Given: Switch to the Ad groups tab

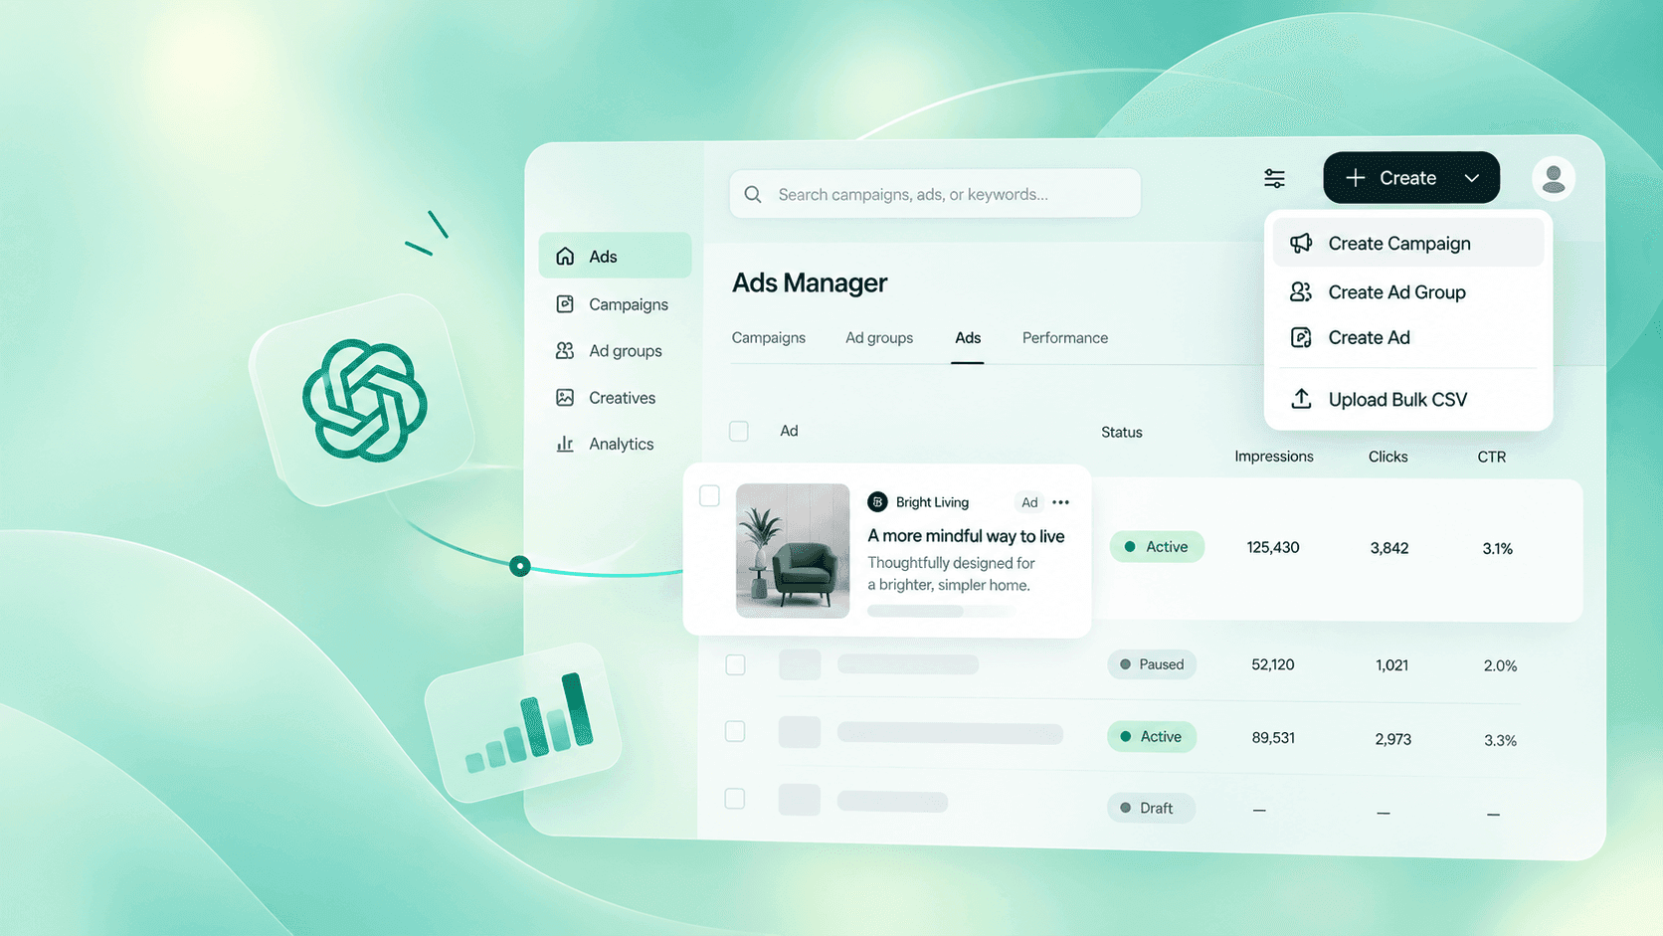Looking at the screenshot, I should coord(879,338).
